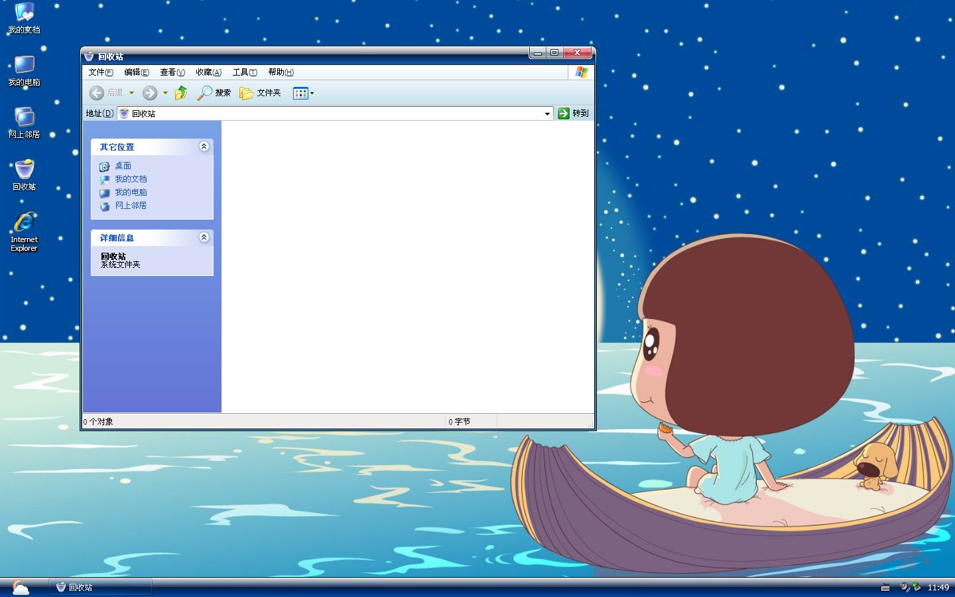Open the Forward button history dropdown arrow
This screenshot has width=955, height=597.
click(x=165, y=93)
